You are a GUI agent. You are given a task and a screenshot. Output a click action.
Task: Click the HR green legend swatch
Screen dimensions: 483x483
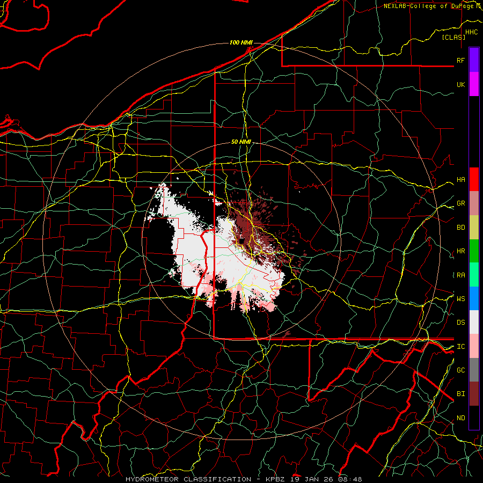click(x=474, y=251)
